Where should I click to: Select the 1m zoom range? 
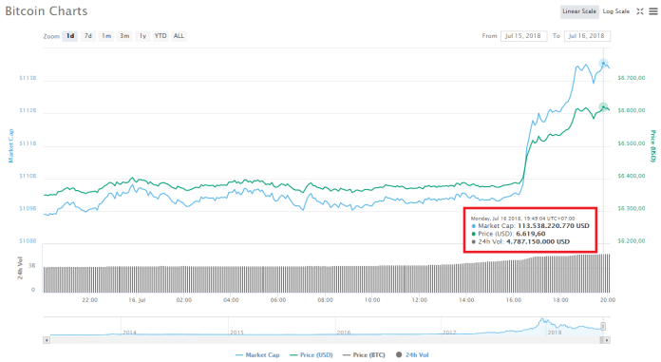point(106,36)
